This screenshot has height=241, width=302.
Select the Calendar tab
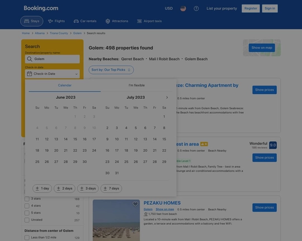[65, 85]
